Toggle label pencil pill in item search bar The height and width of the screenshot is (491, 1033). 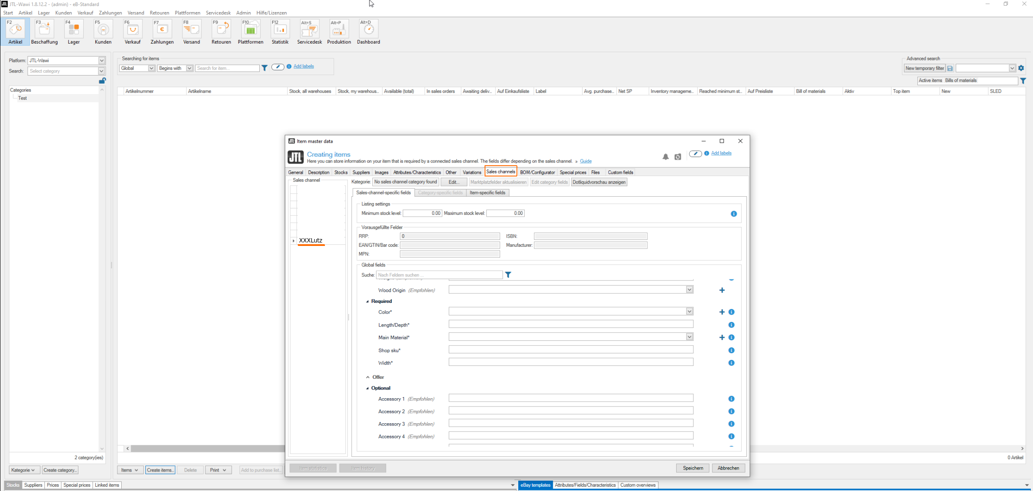(277, 67)
